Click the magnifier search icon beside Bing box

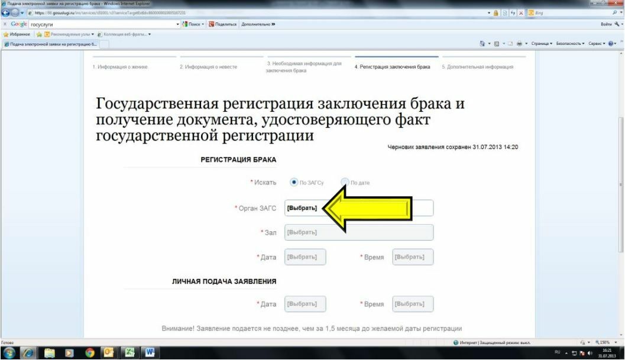614,13
